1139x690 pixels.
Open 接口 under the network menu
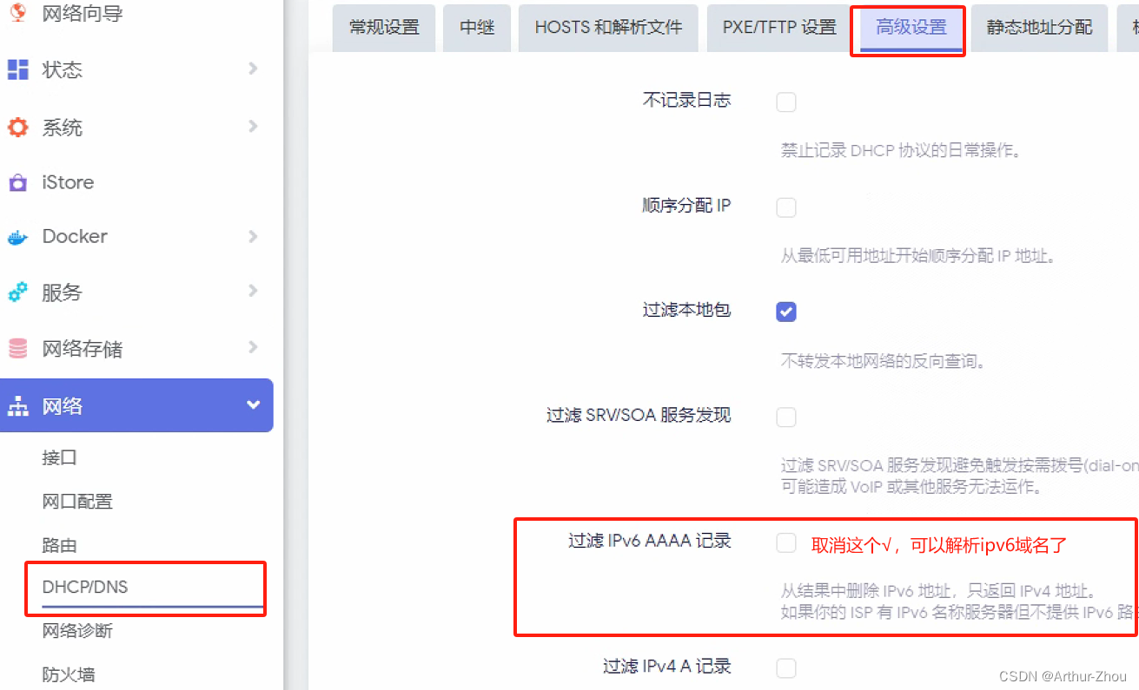[x=60, y=457]
